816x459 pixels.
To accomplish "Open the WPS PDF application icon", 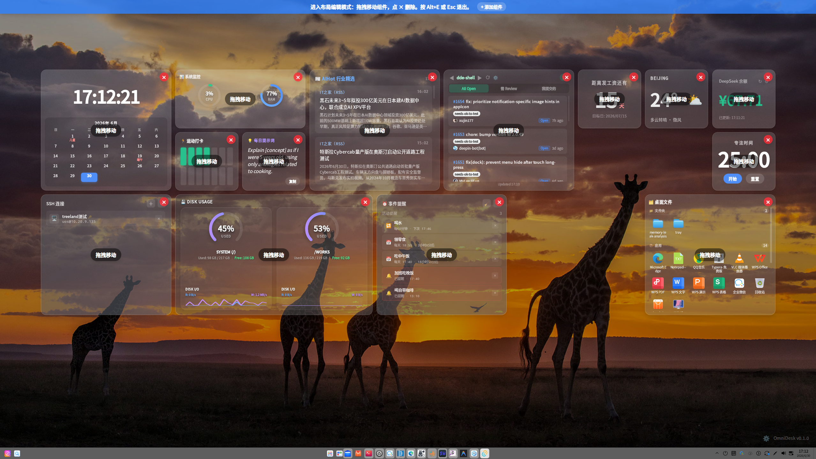I will (x=658, y=283).
